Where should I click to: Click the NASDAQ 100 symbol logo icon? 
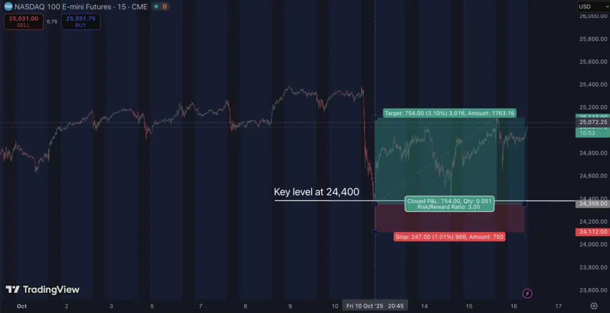(7, 6)
